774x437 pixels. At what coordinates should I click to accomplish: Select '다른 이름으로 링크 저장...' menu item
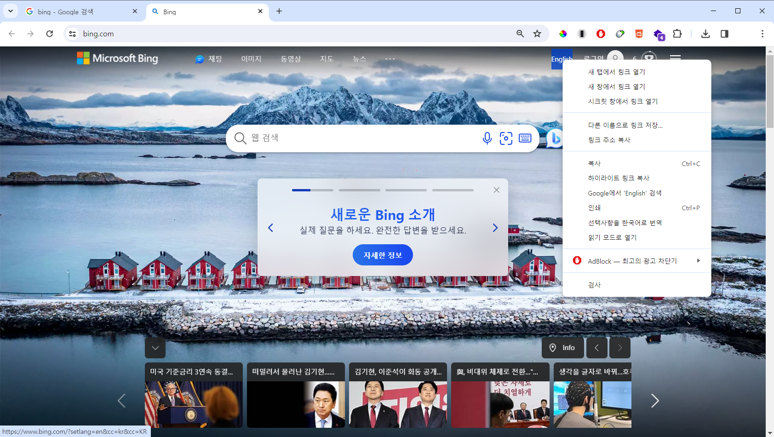pyautogui.click(x=637, y=125)
